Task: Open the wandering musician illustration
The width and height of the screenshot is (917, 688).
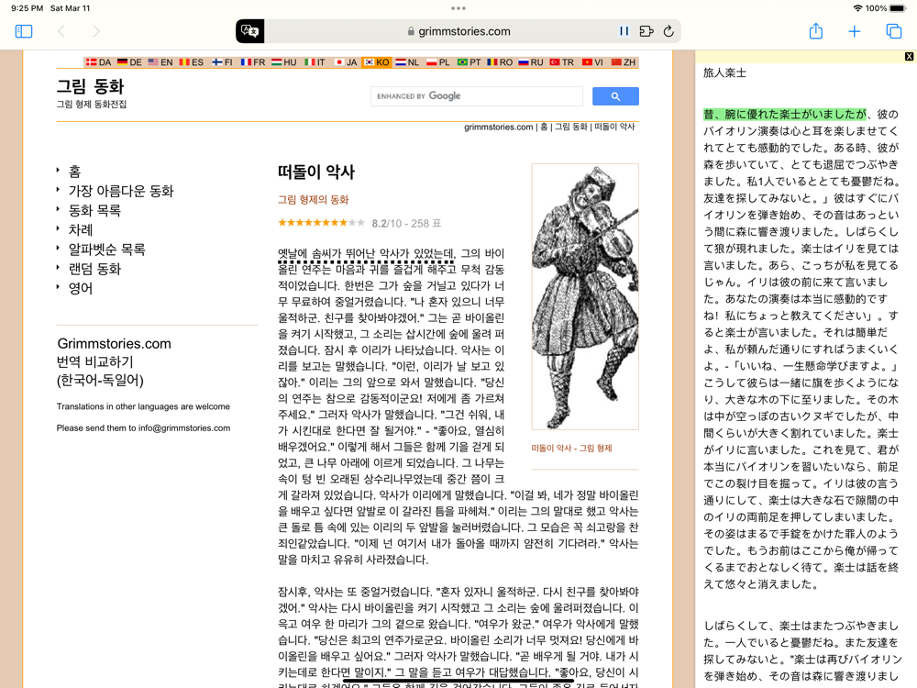Action: (x=585, y=296)
